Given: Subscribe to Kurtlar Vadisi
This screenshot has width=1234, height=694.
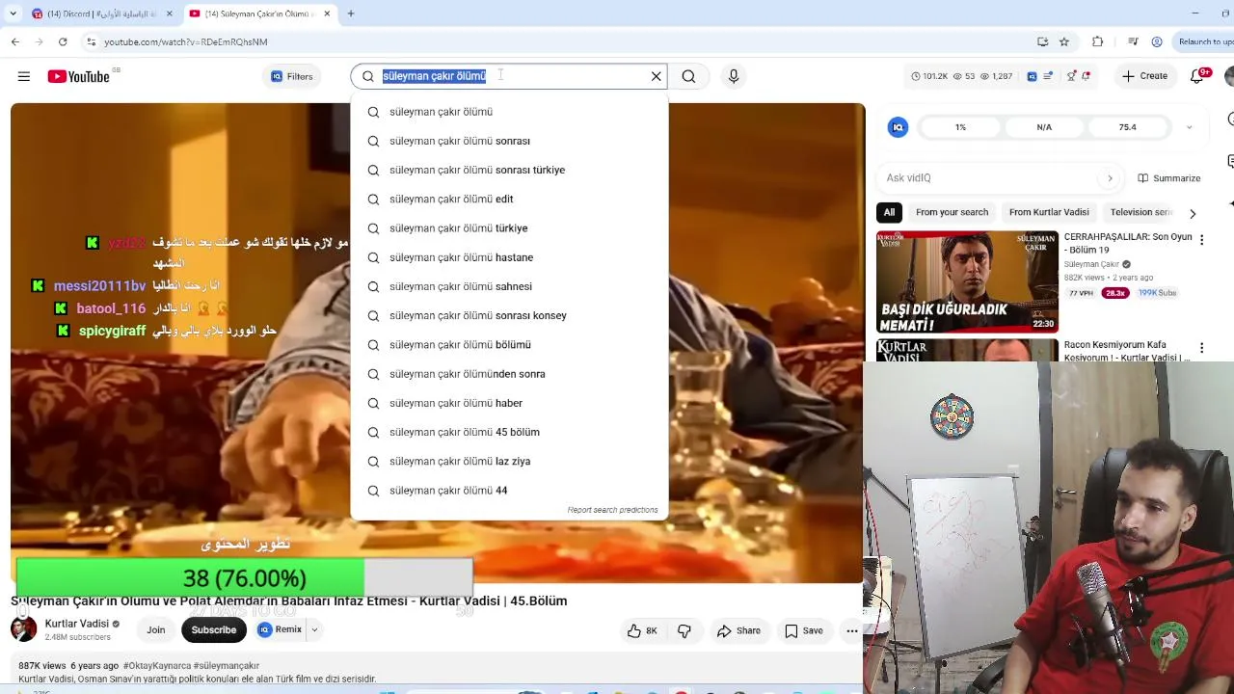Looking at the screenshot, I should coord(214,630).
